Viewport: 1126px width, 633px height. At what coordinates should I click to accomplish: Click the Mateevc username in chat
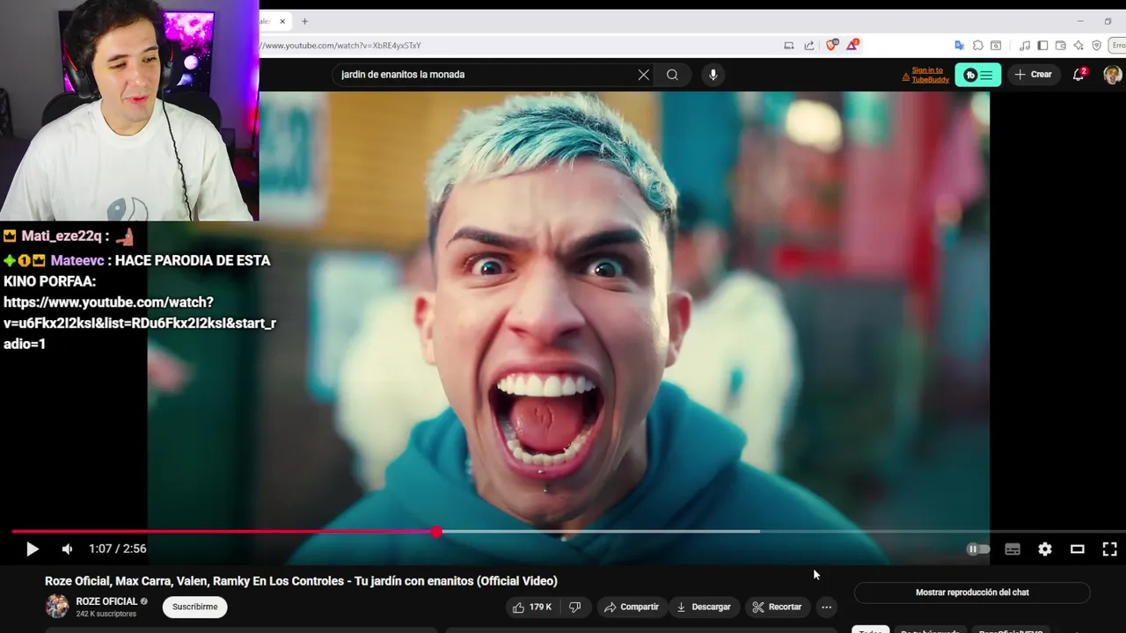pyautogui.click(x=77, y=260)
